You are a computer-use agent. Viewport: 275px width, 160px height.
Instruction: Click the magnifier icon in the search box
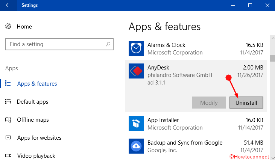(108, 44)
